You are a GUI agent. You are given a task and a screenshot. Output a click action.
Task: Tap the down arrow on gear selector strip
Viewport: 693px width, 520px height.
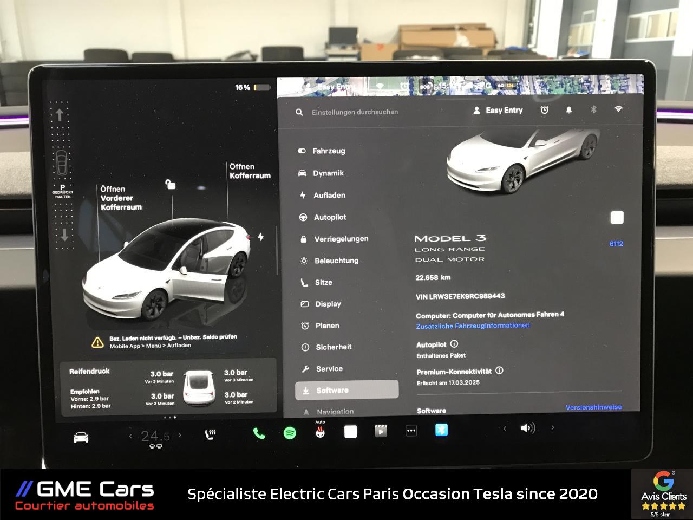point(64,235)
